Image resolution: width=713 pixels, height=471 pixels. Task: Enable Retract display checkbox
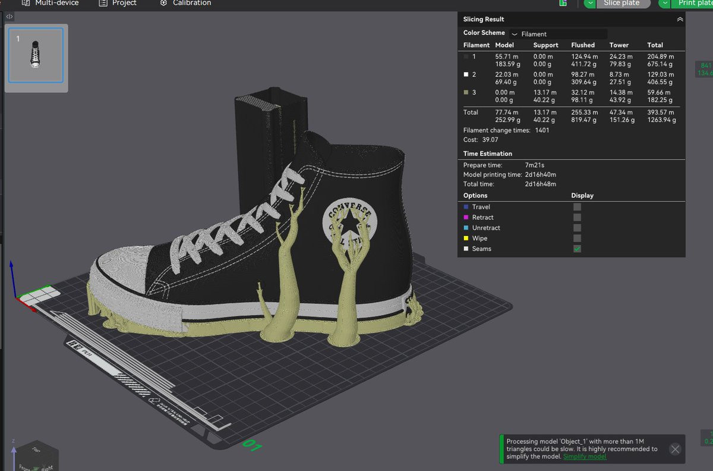pyautogui.click(x=577, y=218)
